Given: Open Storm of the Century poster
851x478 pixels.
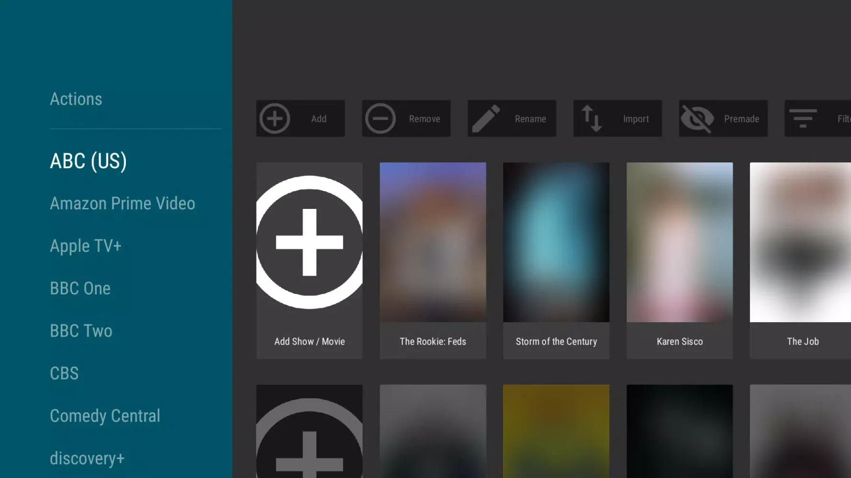Looking at the screenshot, I should click(556, 242).
